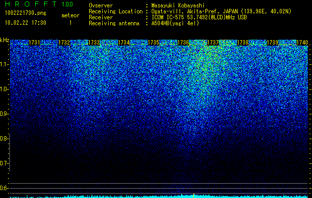Click the 1.0 kHz axis tick
This screenshot has height=198, width=312.
[x=4, y=89]
